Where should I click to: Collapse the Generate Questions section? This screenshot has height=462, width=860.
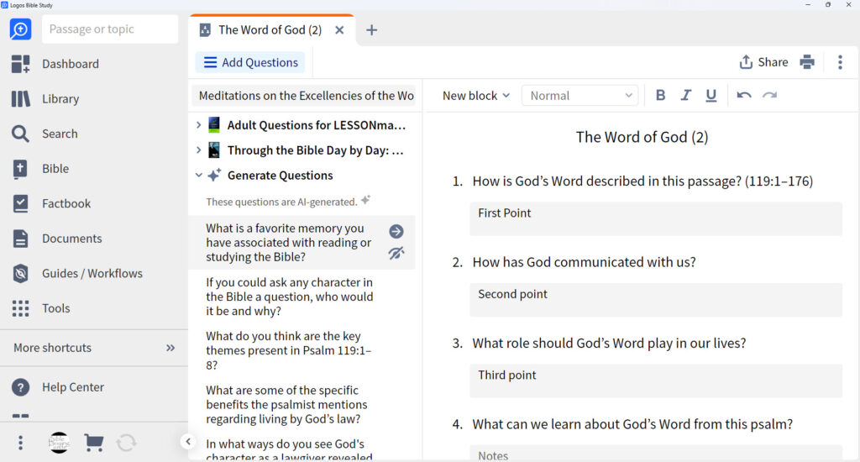[198, 175]
